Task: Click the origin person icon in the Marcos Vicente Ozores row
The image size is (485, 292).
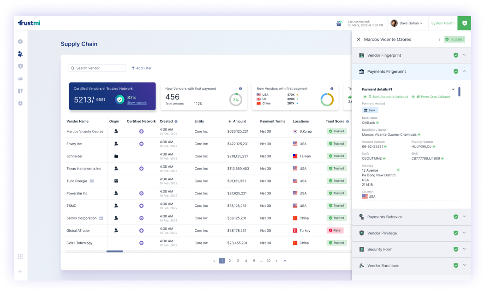Action: pos(116,131)
